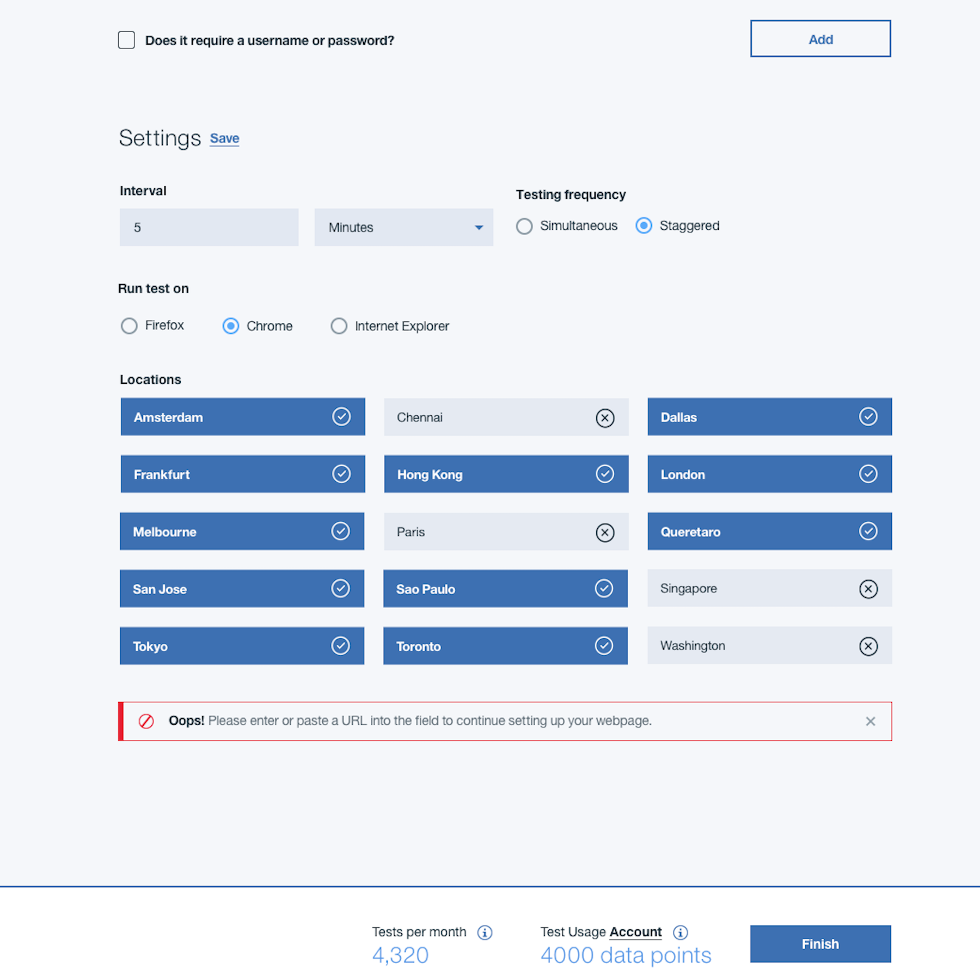Toggle the Melbourne location tile

pos(242,531)
